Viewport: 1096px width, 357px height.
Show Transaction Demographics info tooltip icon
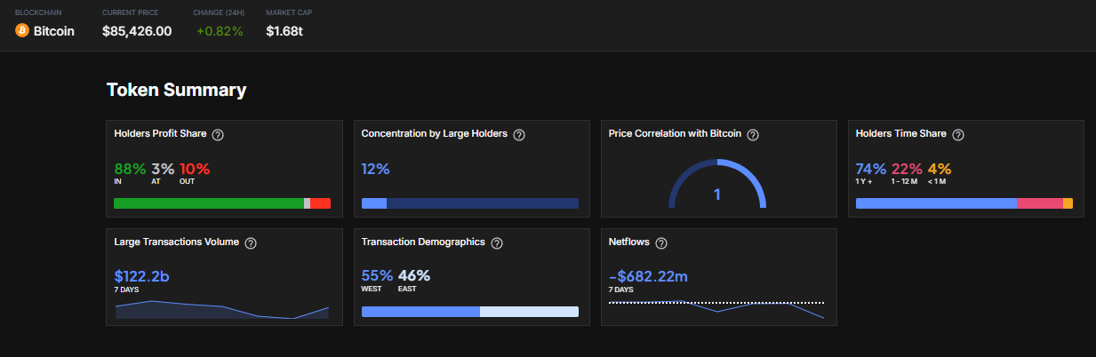tap(497, 242)
